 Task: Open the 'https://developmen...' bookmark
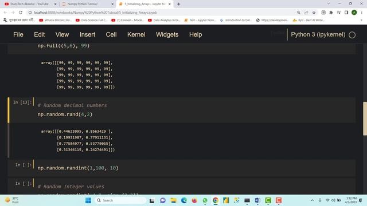[272, 21]
